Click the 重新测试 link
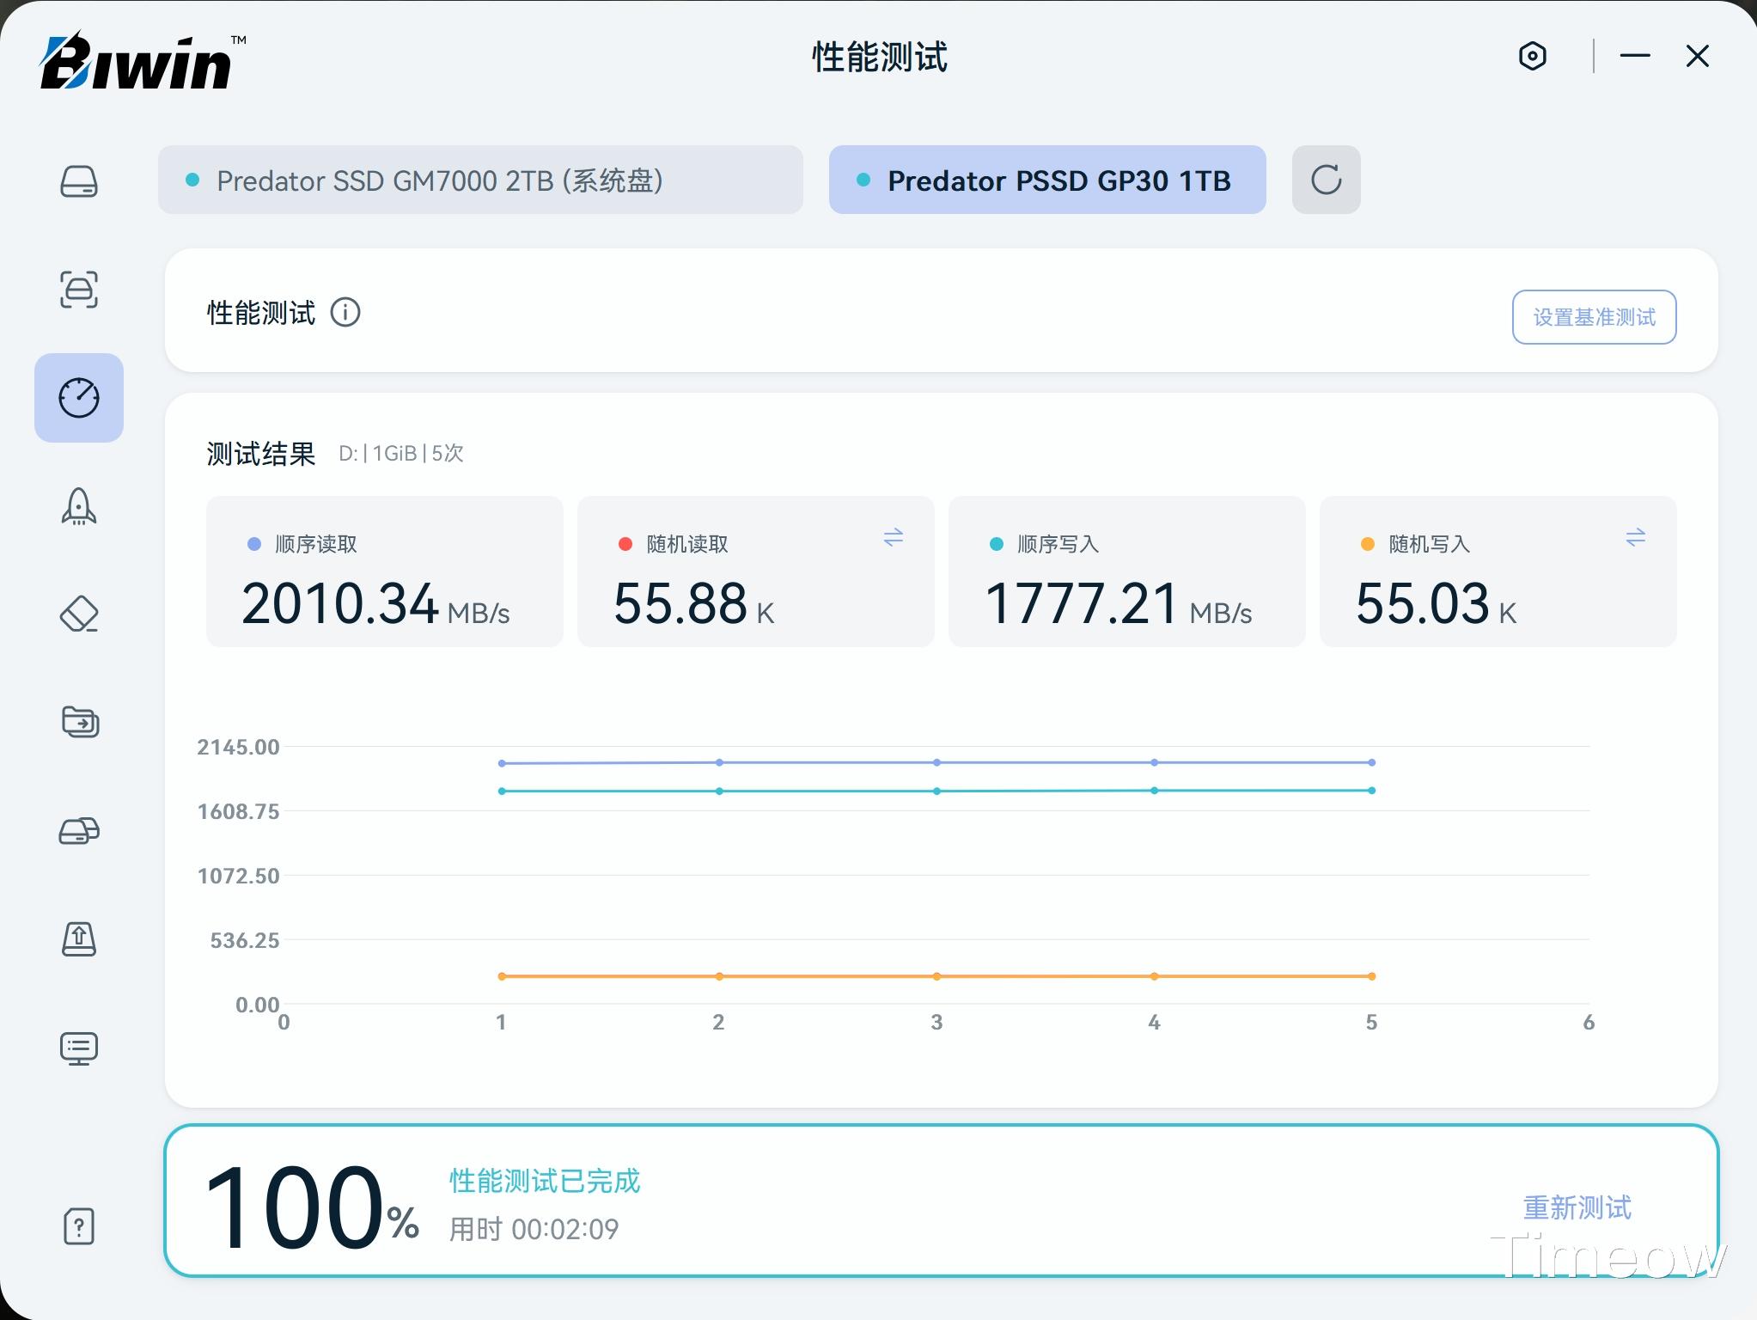 point(1577,1207)
